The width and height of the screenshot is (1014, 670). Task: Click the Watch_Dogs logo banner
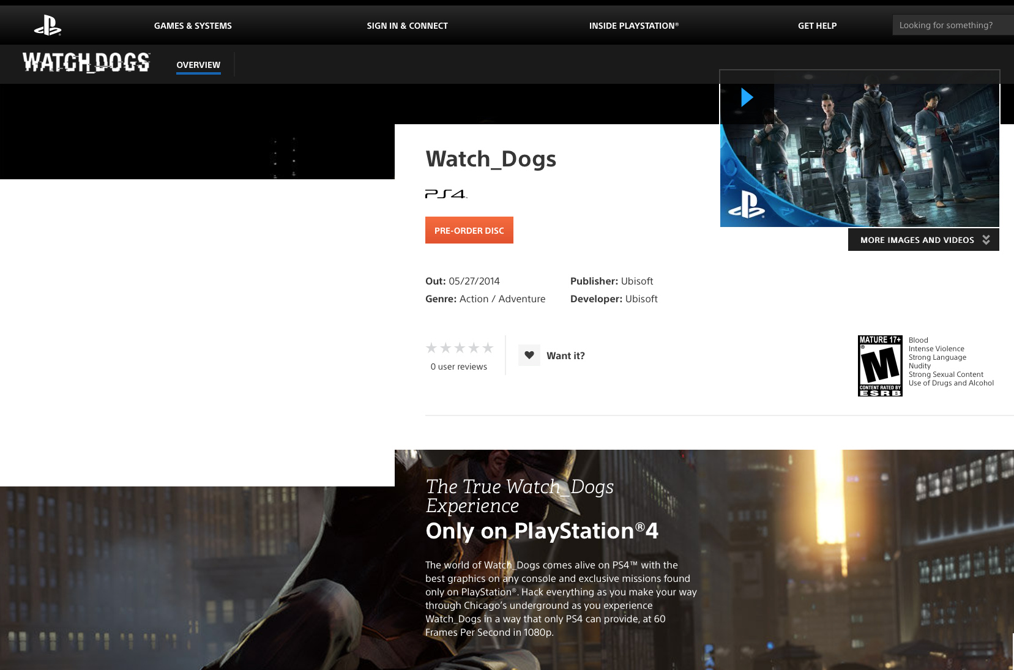click(86, 62)
